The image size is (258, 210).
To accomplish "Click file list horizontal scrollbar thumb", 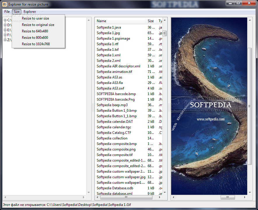I will point(126,197).
